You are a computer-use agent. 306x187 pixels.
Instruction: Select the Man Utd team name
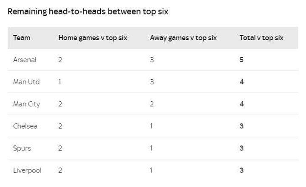26,82
